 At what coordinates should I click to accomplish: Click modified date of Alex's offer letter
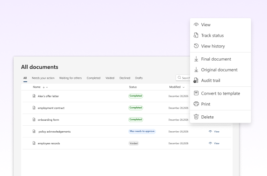178,96
